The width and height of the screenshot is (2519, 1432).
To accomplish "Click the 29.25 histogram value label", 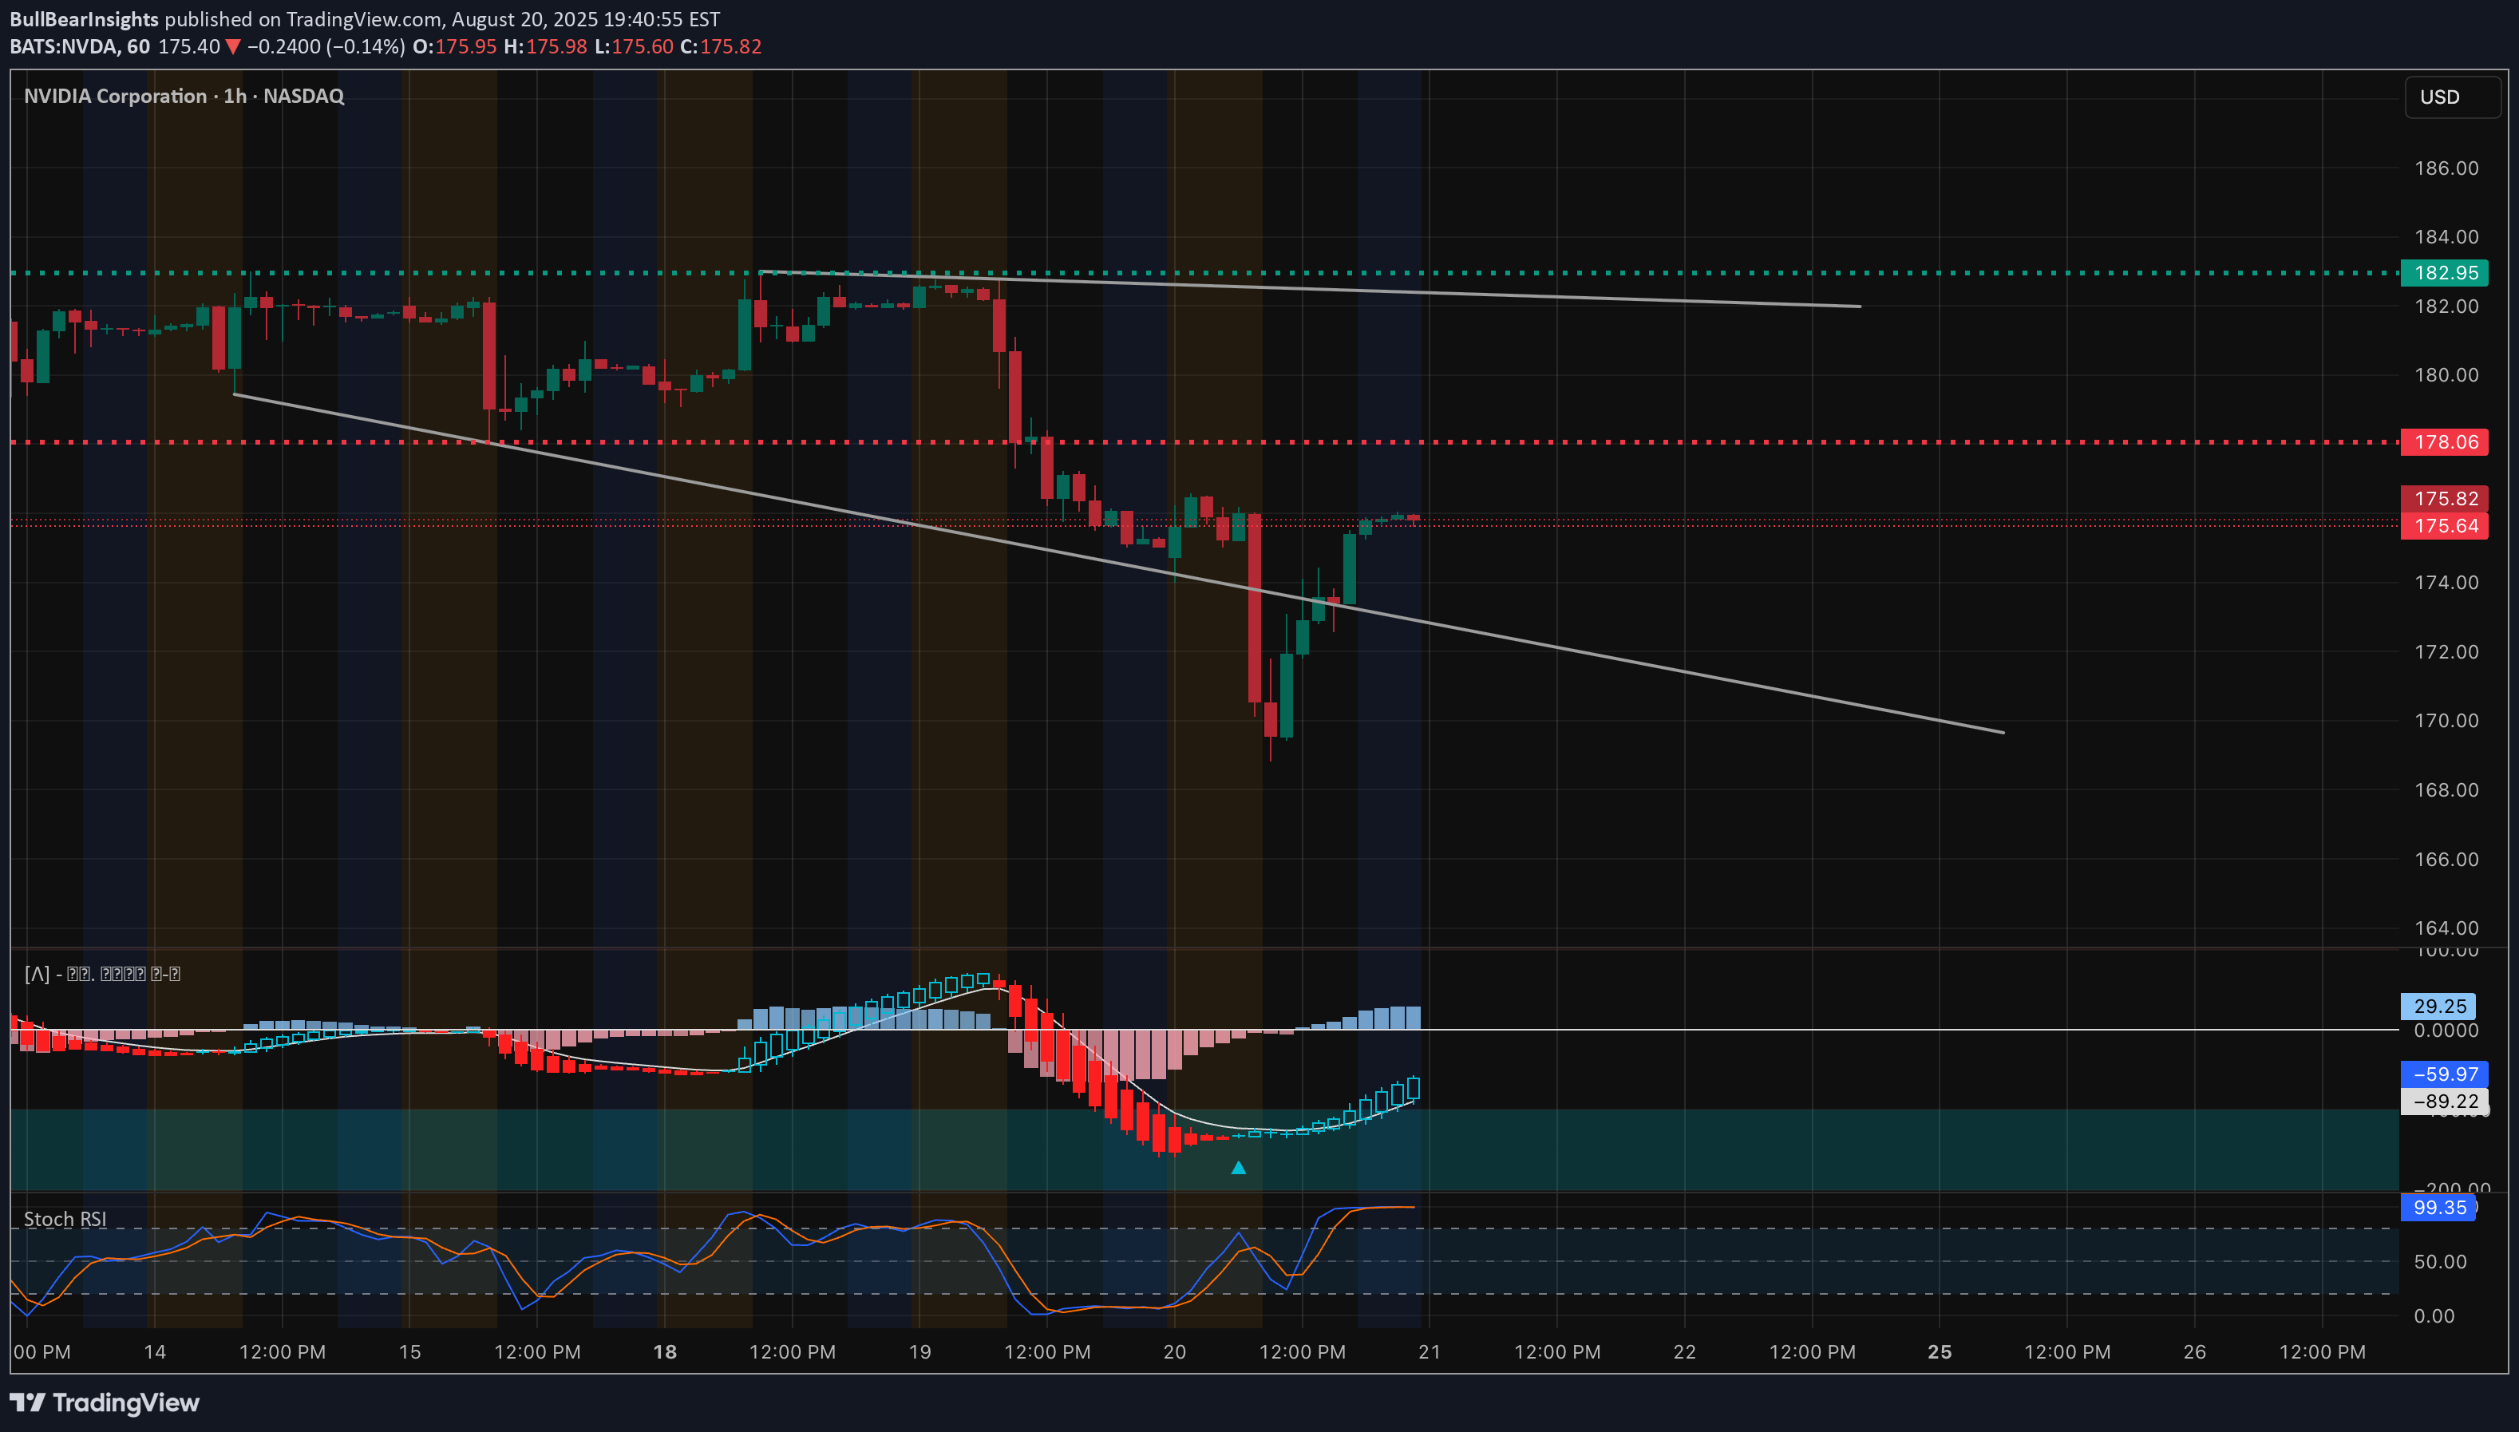I will [2438, 1005].
